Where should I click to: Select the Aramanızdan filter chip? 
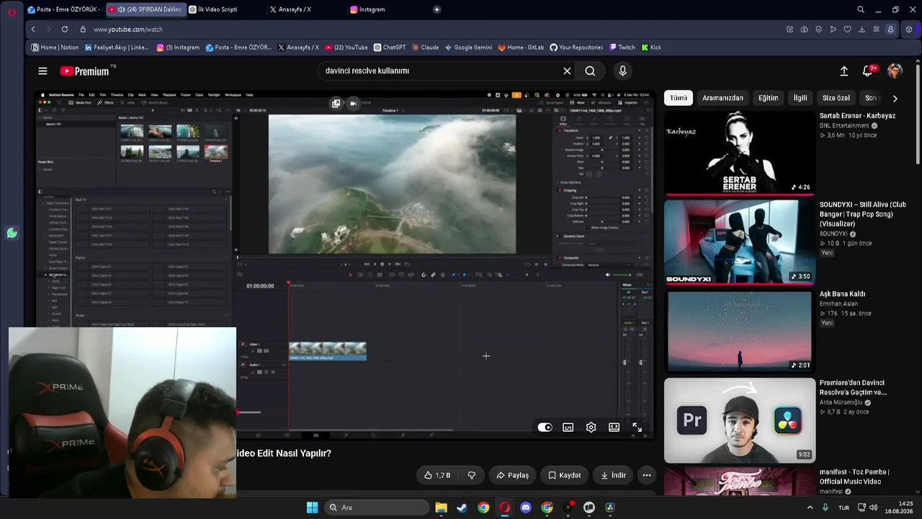(x=722, y=98)
